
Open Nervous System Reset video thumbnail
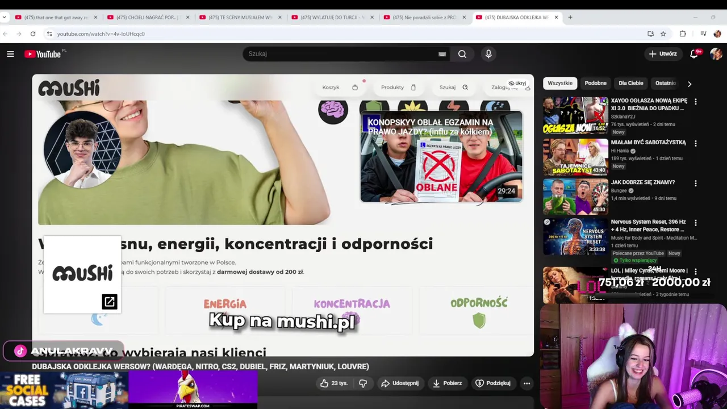click(x=575, y=237)
